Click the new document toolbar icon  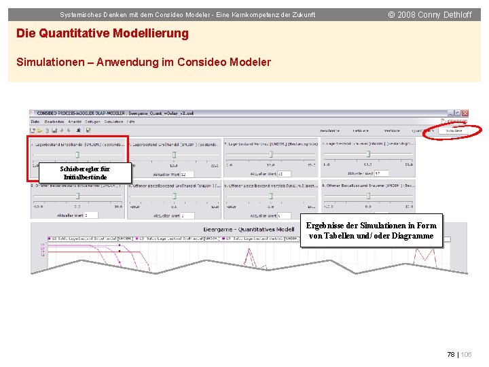point(32,130)
